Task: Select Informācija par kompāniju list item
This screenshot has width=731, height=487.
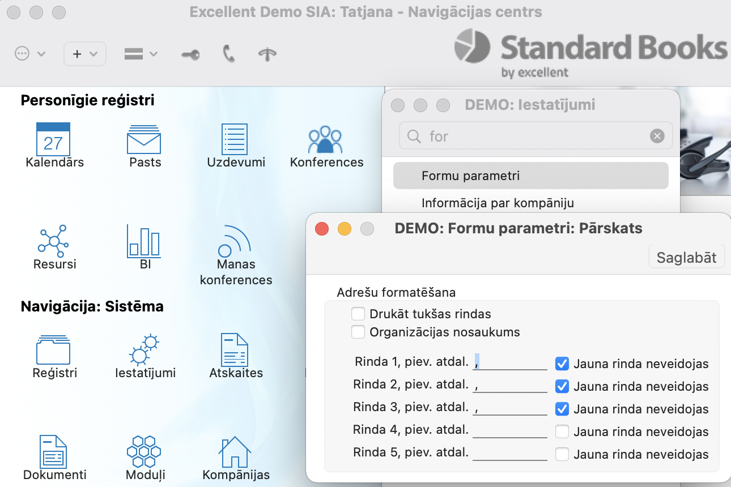Action: click(x=498, y=203)
